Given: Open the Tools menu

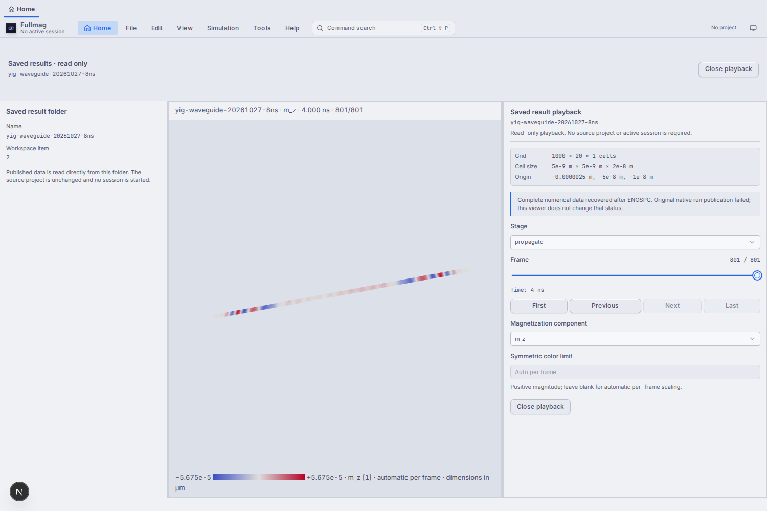Looking at the screenshot, I should [262, 28].
